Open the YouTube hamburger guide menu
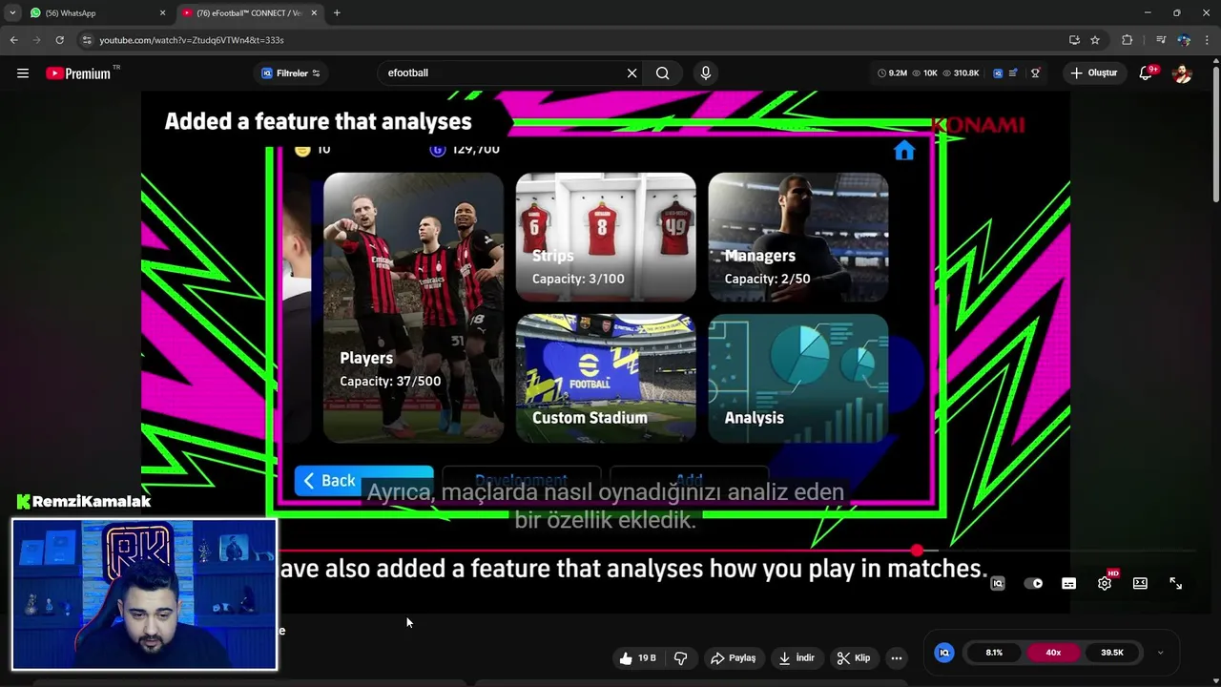 tap(23, 73)
